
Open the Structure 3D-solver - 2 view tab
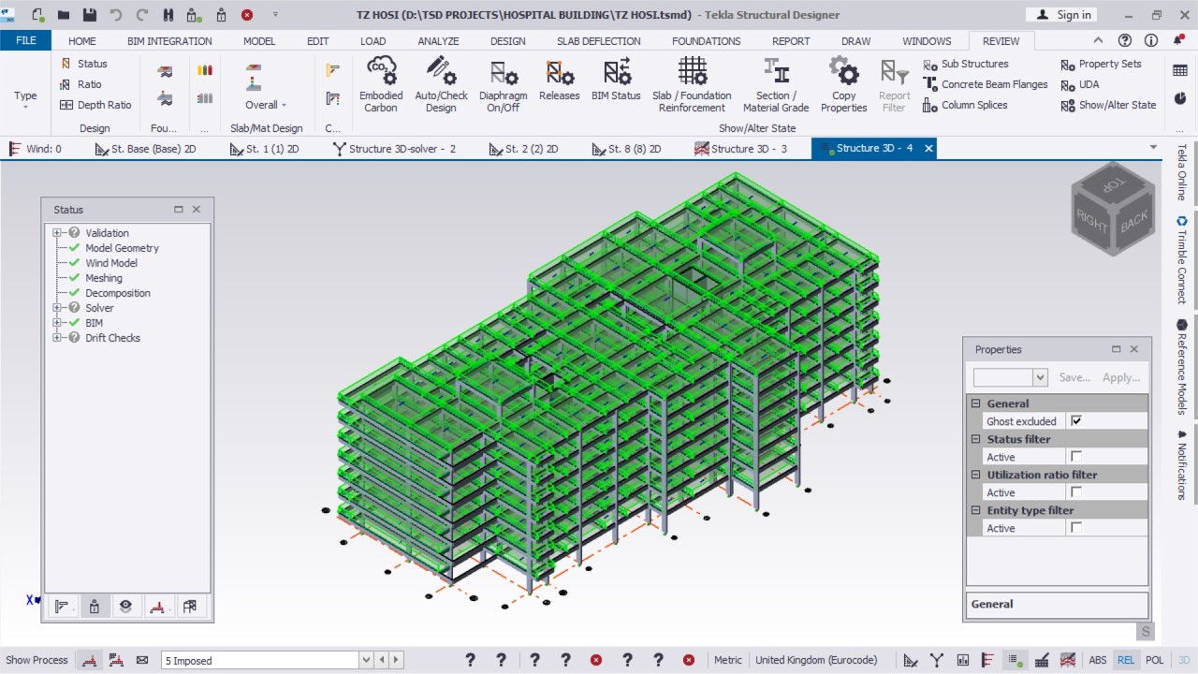[394, 149]
